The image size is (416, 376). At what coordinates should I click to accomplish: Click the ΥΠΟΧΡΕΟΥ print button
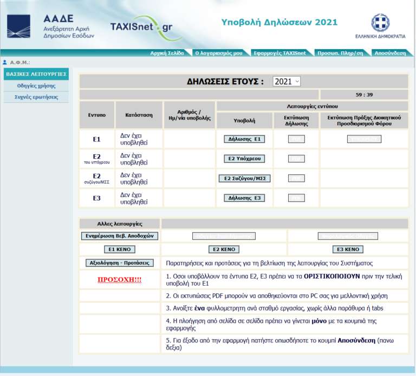364,139
